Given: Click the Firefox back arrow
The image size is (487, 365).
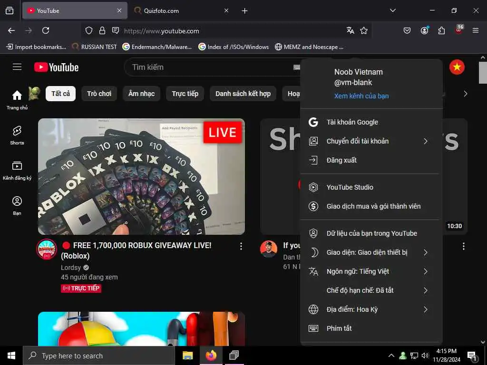Looking at the screenshot, I should [x=11, y=30].
